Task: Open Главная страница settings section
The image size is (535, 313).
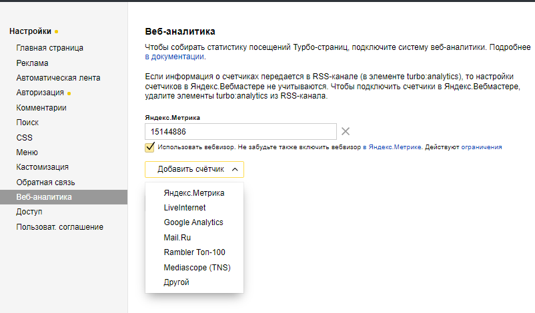Action: click(x=50, y=48)
